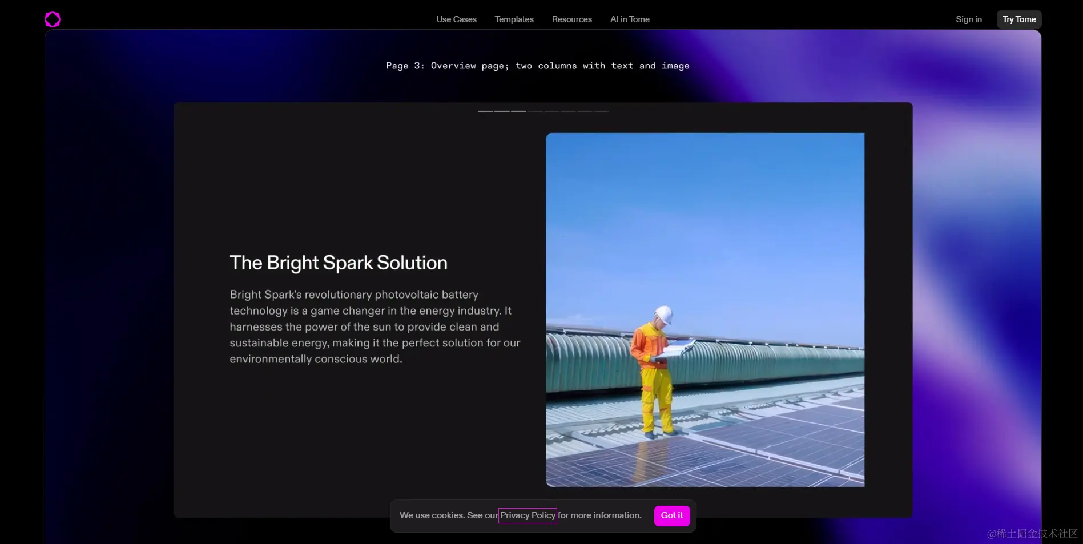
Task: Open the Use Cases menu
Action: 456,19
